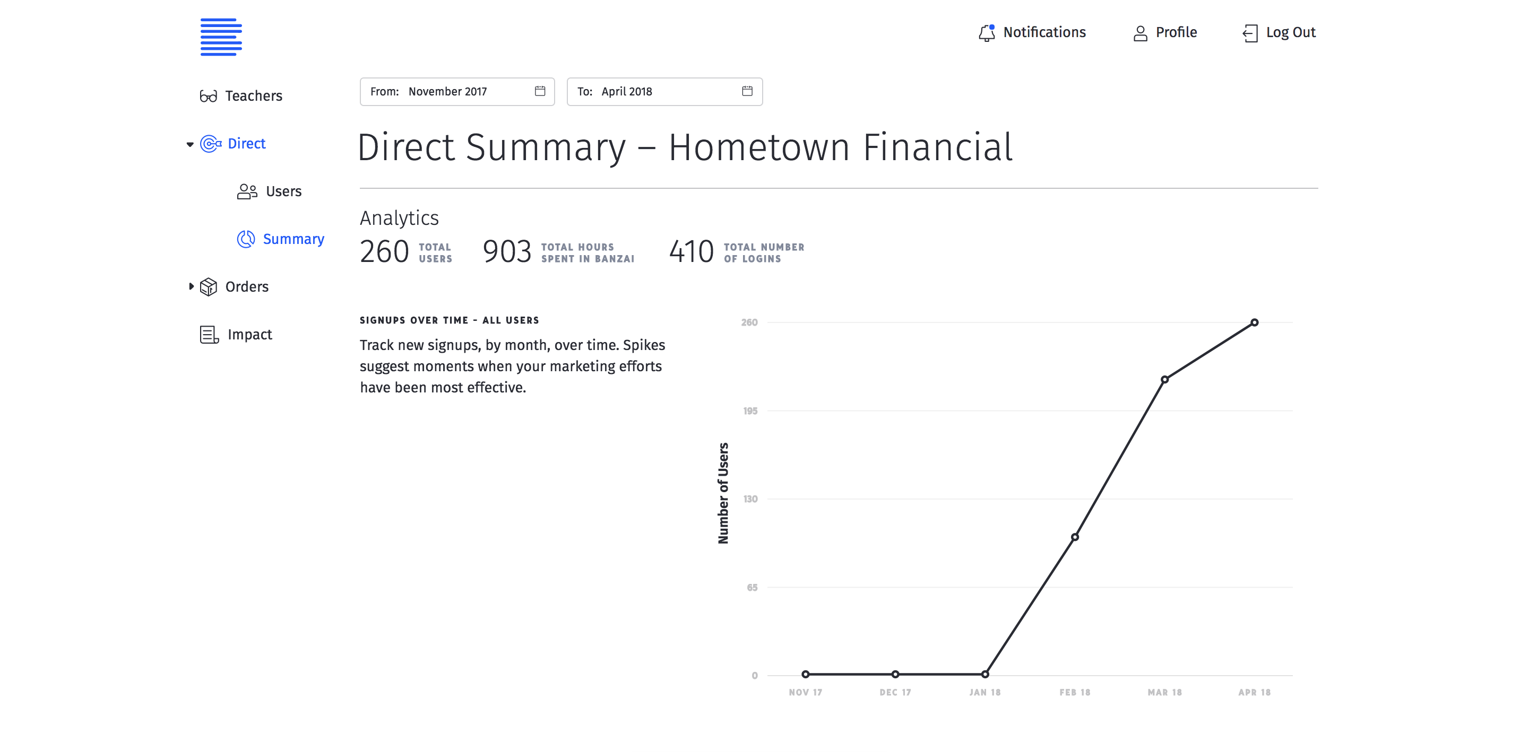The image size is (1520, 752).
Task: Click the 195 y-axis value
Action: 750,411
